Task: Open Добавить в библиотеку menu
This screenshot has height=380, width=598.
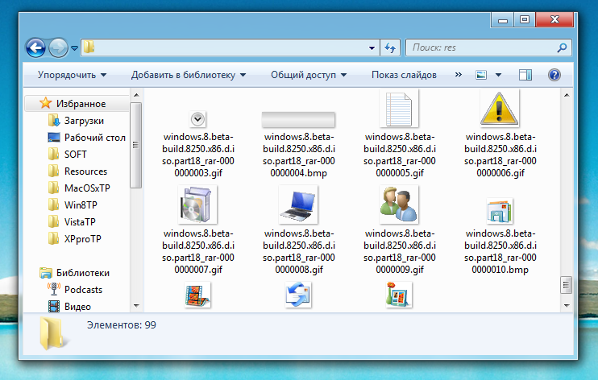Action: (189, 75)
